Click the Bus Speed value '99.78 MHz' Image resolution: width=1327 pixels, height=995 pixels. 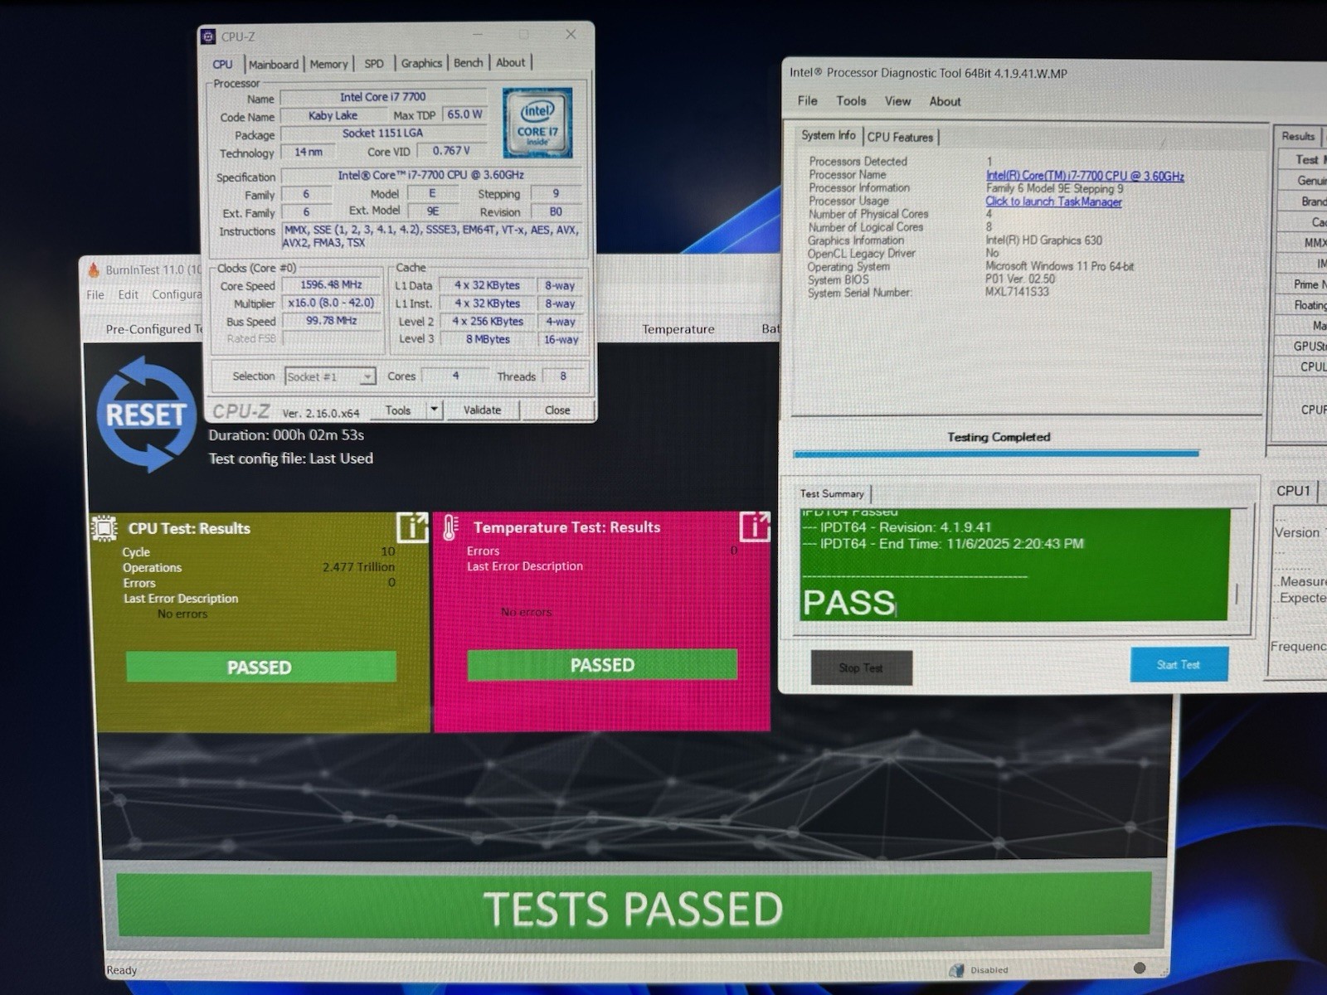[331, 321]
